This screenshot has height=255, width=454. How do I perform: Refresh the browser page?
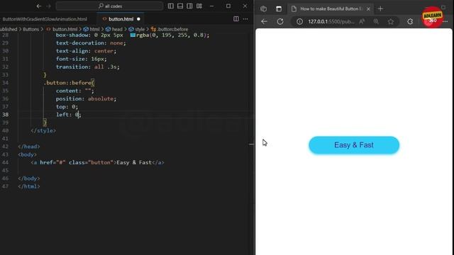[280, 21]
